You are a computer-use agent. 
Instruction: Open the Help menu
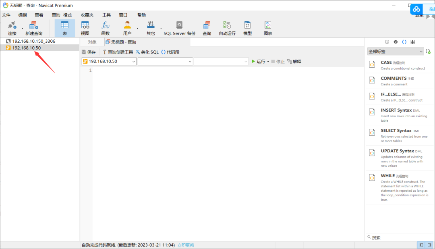[141, 15]
